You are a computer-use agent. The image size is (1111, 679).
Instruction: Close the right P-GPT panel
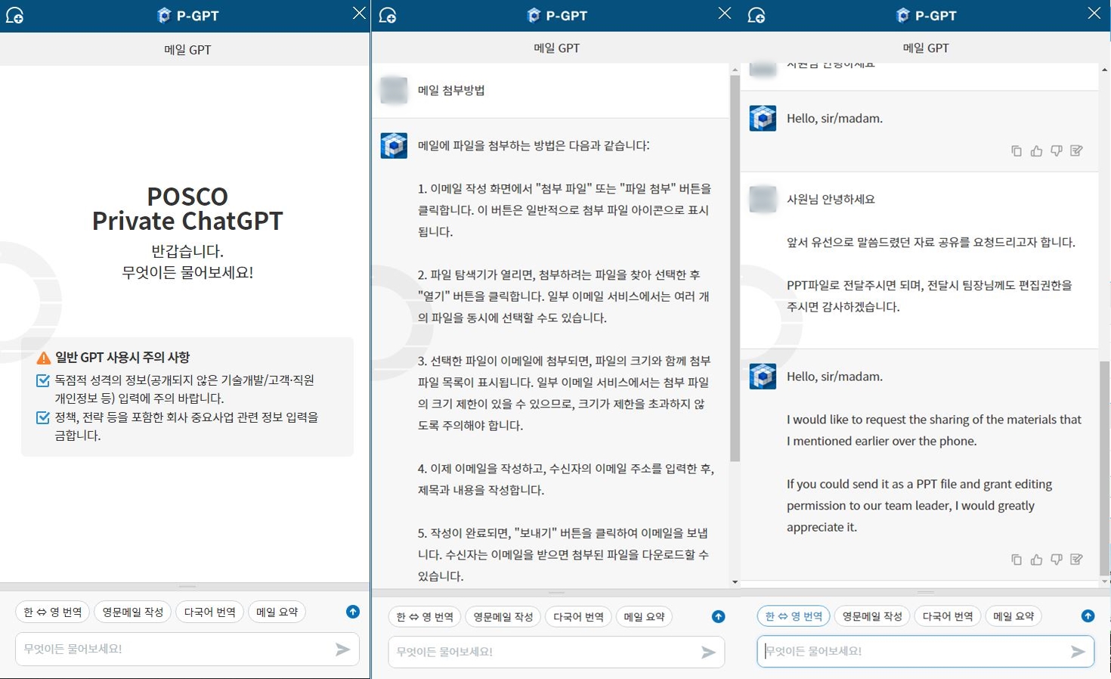point(1094,13)
